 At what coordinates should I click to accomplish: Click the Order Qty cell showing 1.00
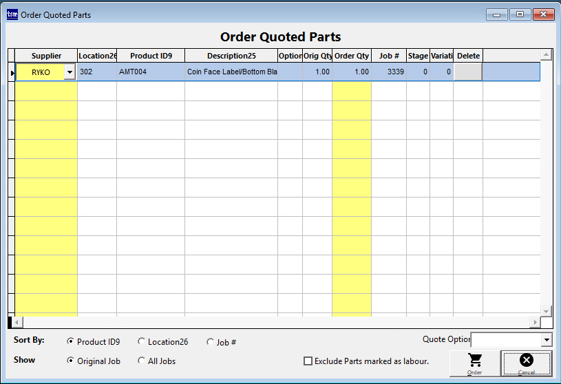tap(352, 72)
